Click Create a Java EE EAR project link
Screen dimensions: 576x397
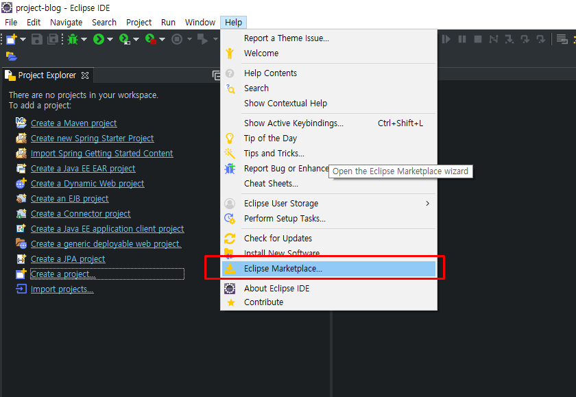click(83, 168)
